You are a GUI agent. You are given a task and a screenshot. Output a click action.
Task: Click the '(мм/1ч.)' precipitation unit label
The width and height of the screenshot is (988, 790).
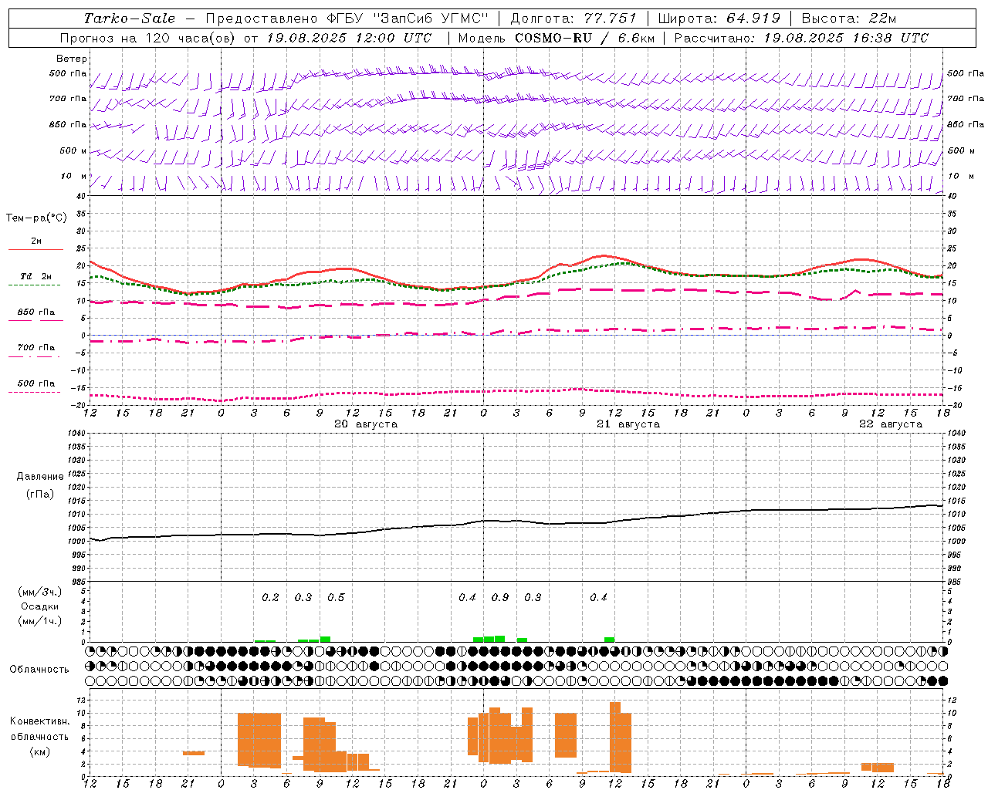click(39, 622)
